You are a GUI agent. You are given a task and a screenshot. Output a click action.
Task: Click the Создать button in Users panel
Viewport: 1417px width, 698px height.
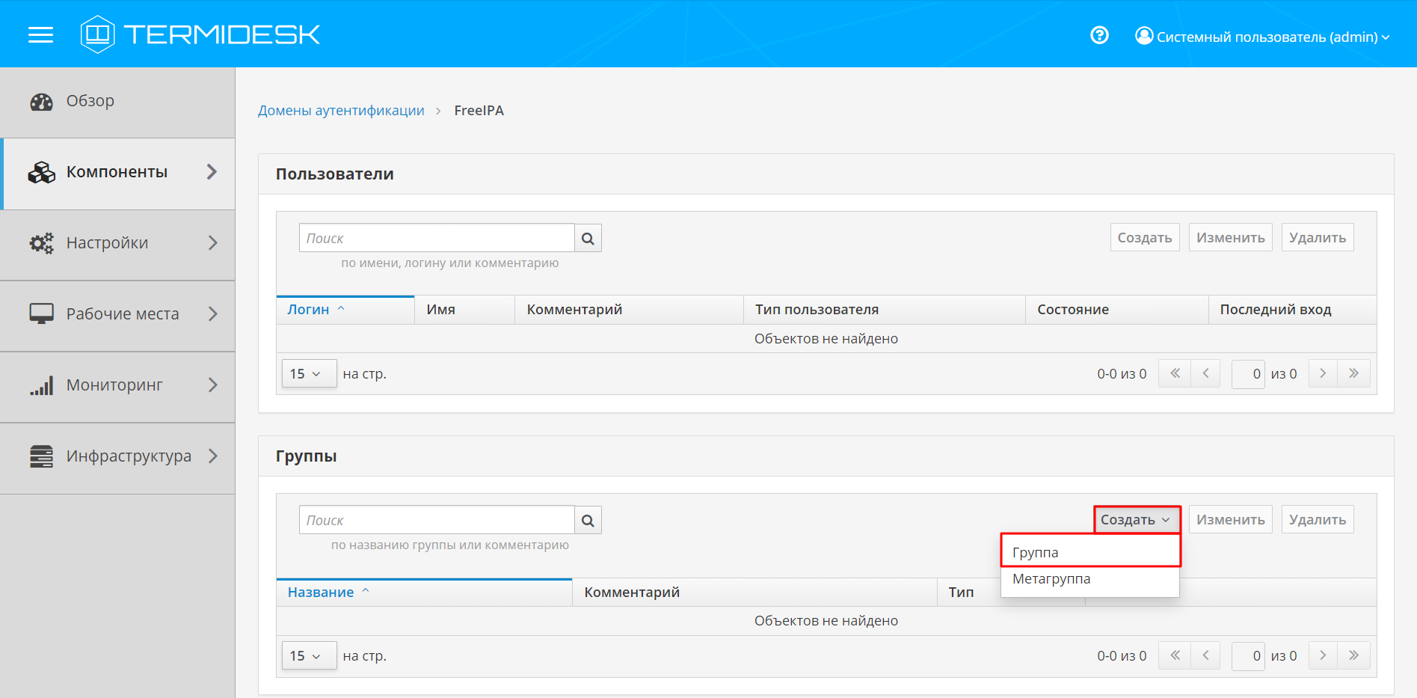pos(1144,238)
